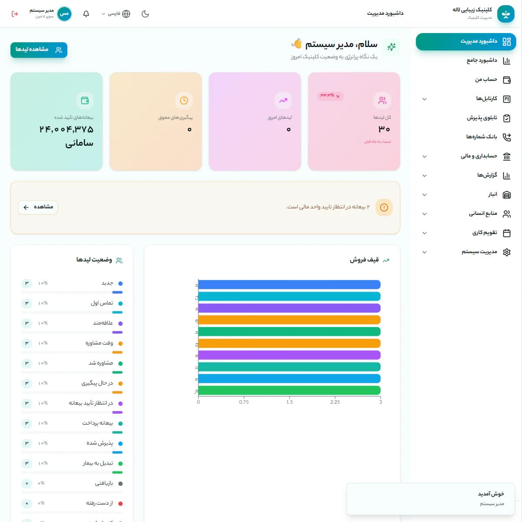Click the sparkle icon beside the greeting

coord(391,47)
